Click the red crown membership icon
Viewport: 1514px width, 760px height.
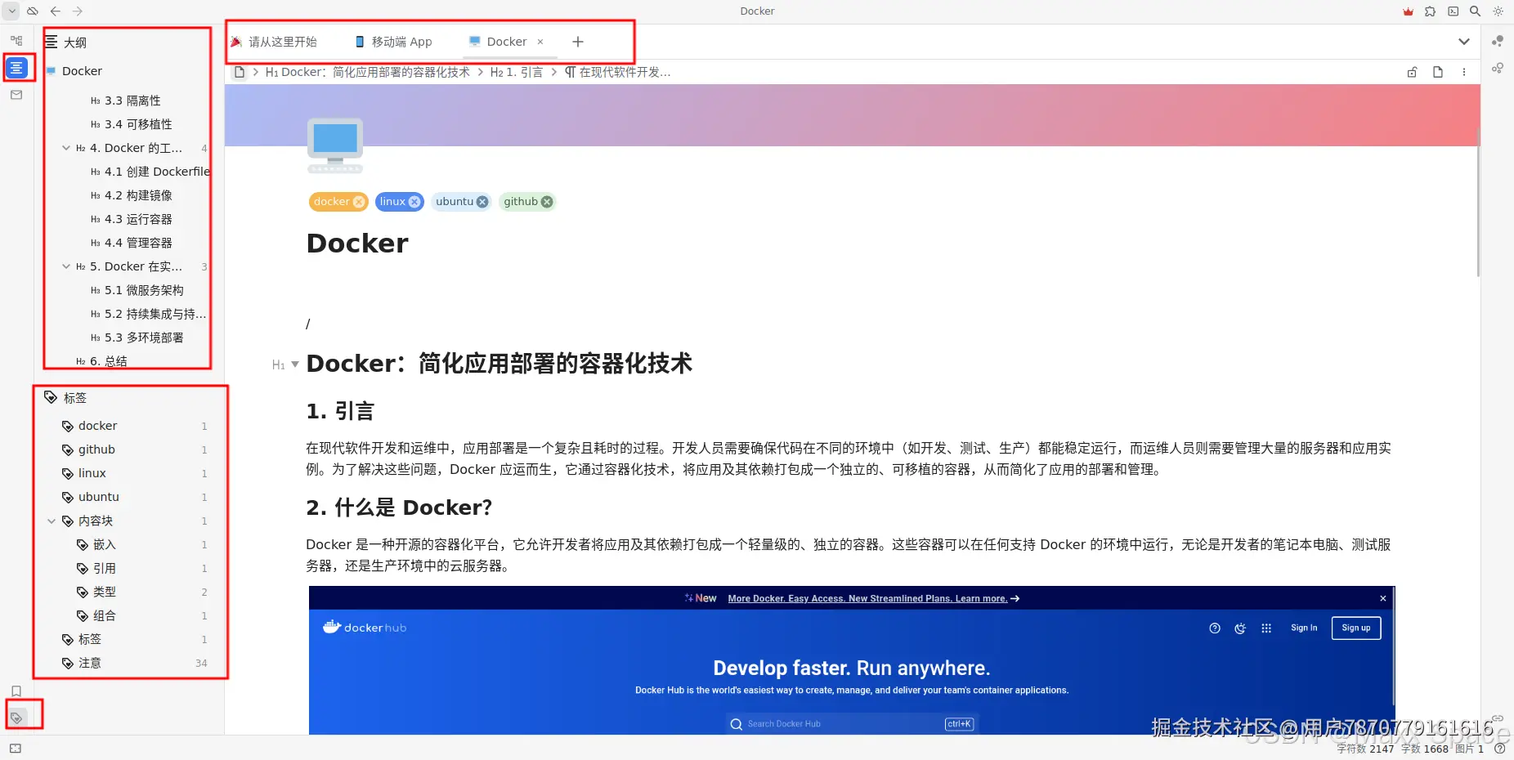click(x=1408, y=11)
